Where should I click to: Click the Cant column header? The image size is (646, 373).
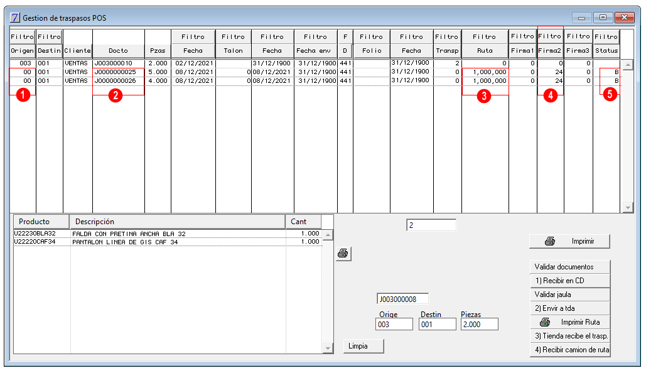pos(303,222)
